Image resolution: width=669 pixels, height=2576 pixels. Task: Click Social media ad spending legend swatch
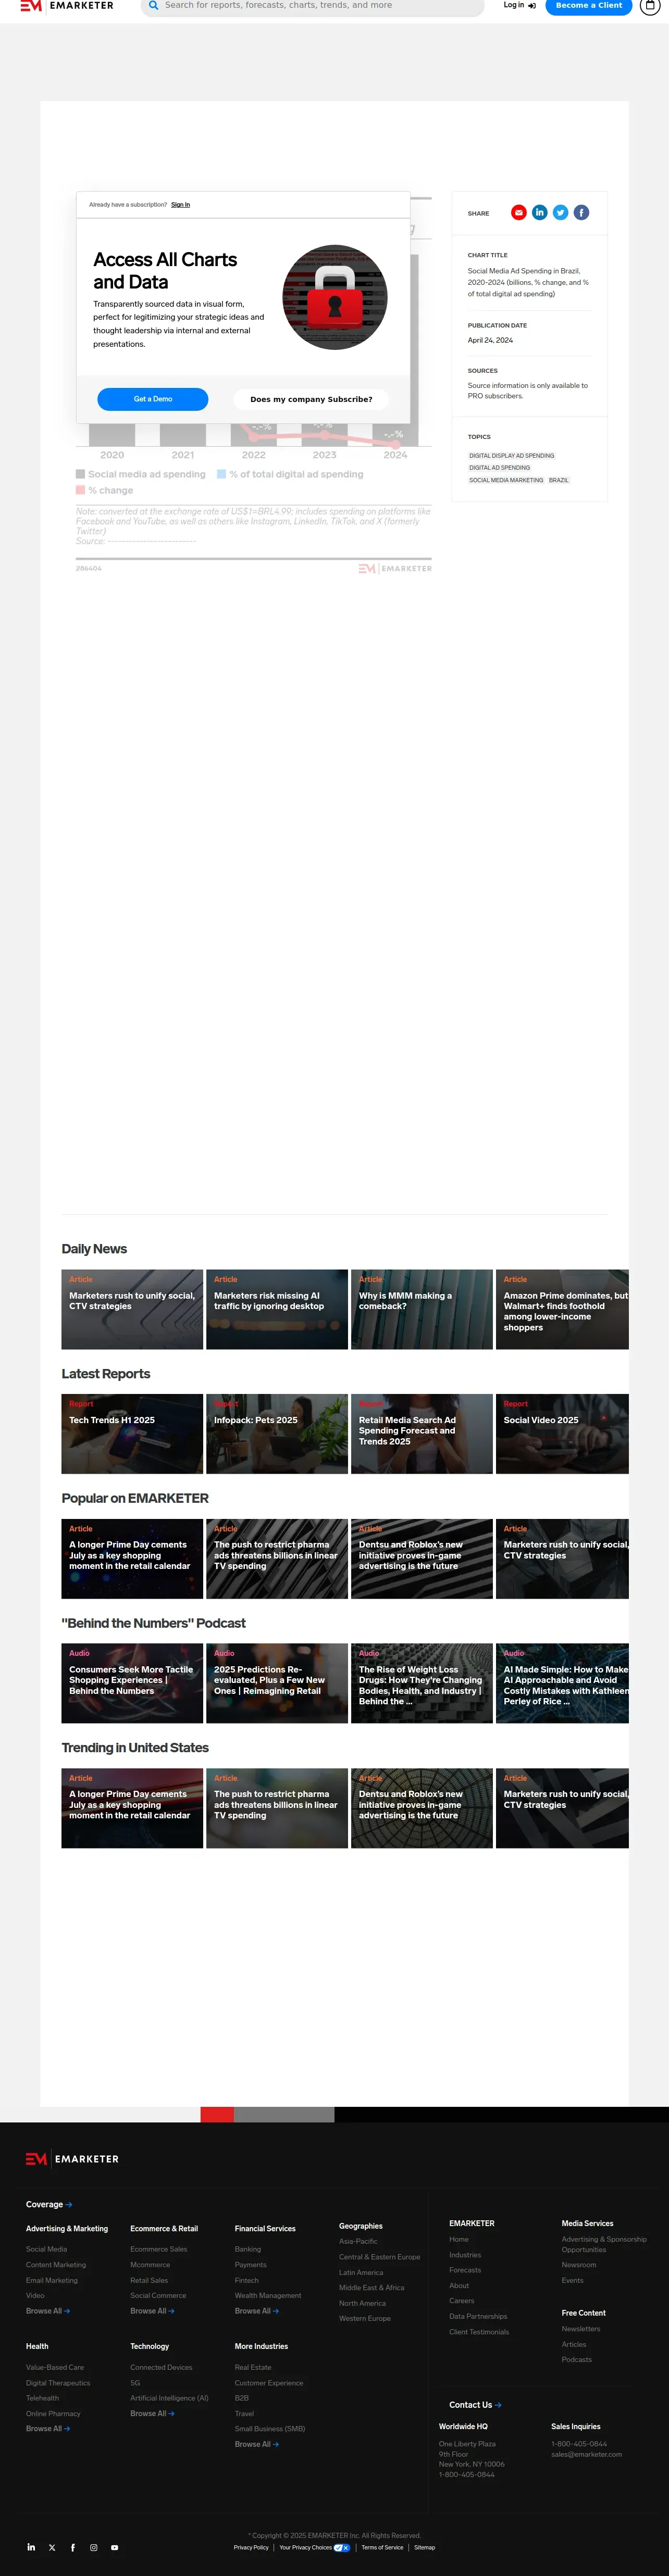(x=80, y=474)
